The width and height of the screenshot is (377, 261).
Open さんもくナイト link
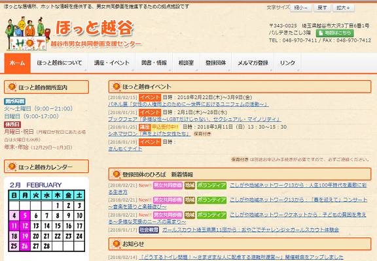coord(125,149)
